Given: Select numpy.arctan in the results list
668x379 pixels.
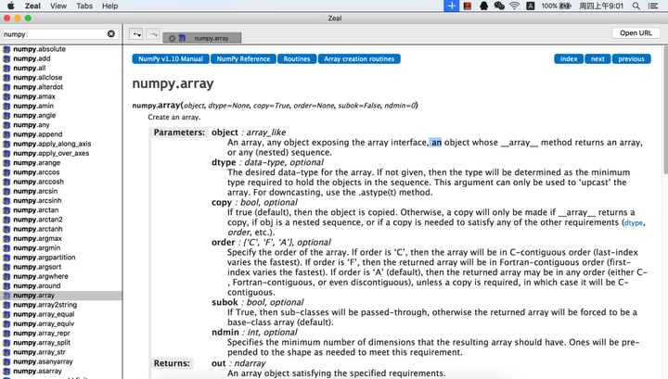Looking at the screenshot, I should pos(61,210).
